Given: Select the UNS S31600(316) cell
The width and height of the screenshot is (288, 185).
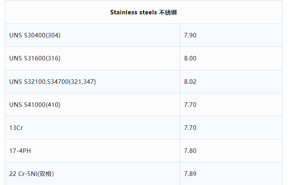Looking at the screenshot, I should point(35,58).
